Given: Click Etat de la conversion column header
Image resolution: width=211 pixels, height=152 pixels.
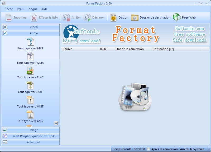Looking at the screenshot, I should click(x=133, y=49).
